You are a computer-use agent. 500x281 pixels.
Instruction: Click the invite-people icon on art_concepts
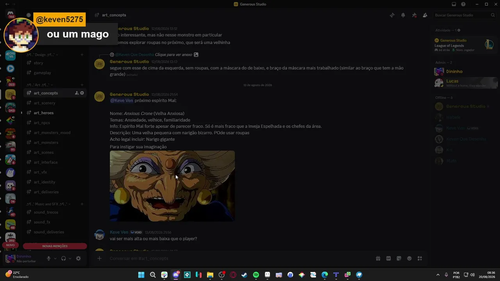77,93
